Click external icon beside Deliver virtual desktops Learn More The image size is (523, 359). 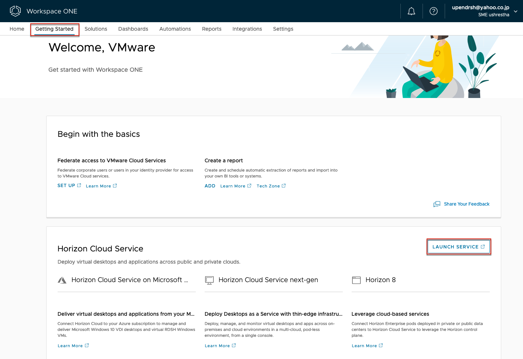[87, 345]
